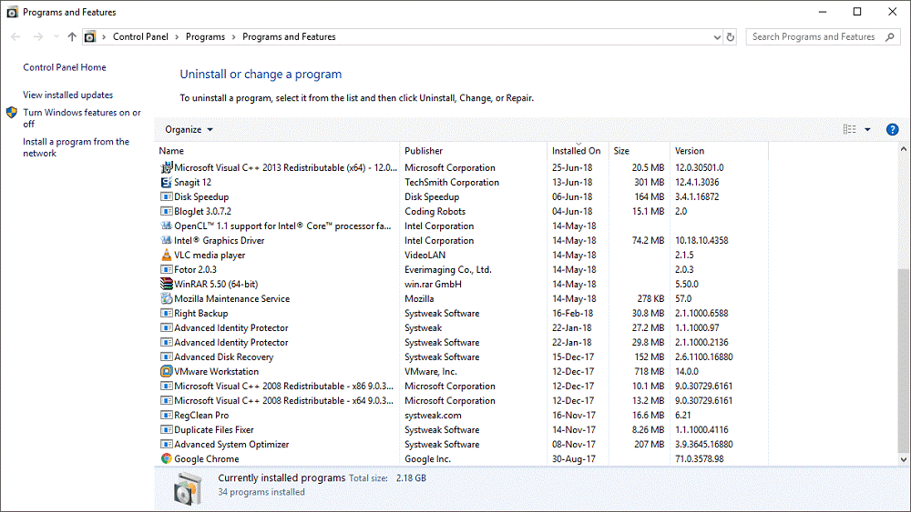
Task: Click the 718 MB size cell
Action: pyautogui.click(x=649, y=372)
